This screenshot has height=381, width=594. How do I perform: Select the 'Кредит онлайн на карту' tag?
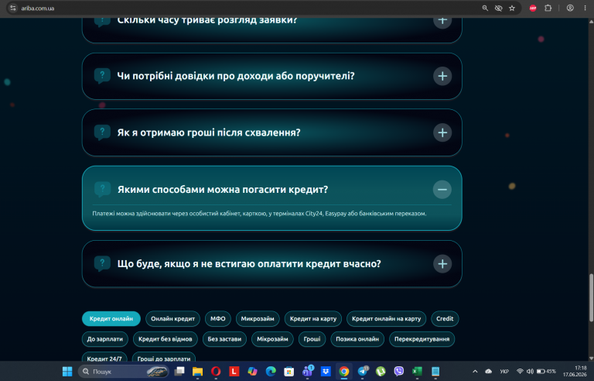387,319
